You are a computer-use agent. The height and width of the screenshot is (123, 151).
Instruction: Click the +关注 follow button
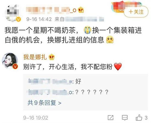(136, 12)
